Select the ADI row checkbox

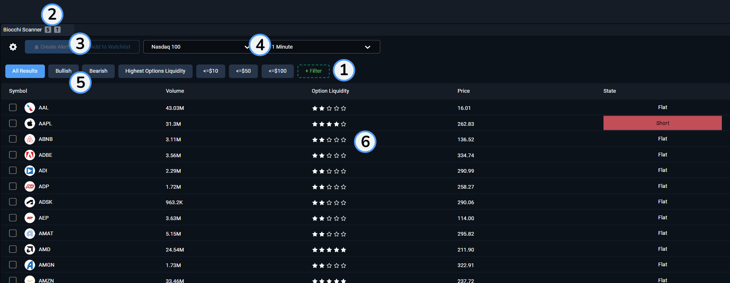[x=13, y=170]
